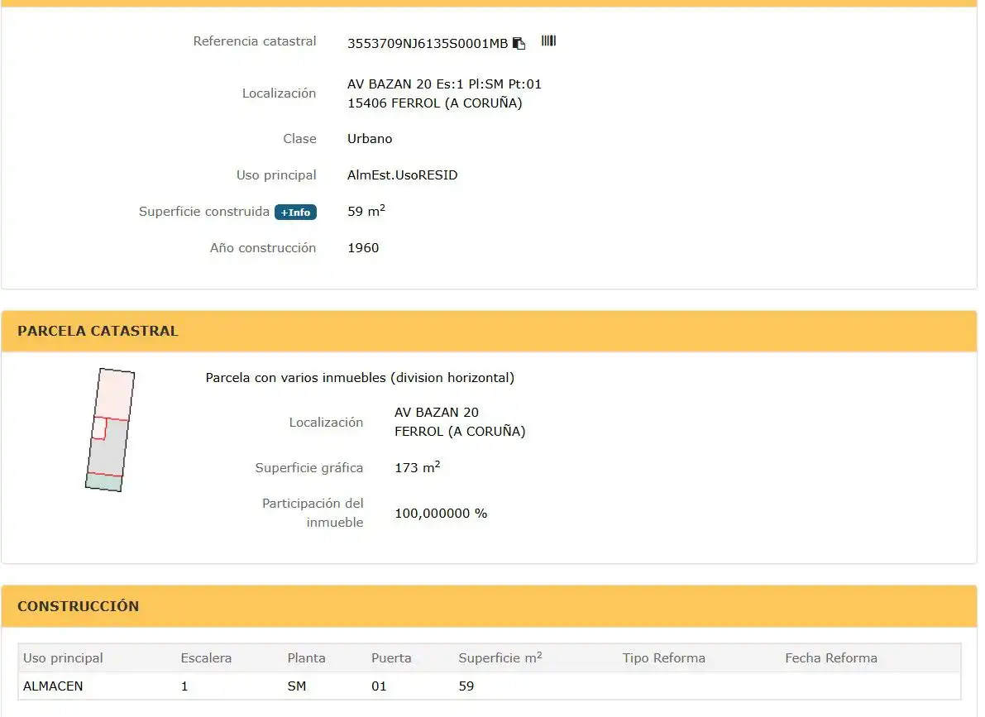Image resolution: width=985 pixels, height=717 pixels.
Task: Click the text Parcela con varios inmuebles
Action: [296, 378]
